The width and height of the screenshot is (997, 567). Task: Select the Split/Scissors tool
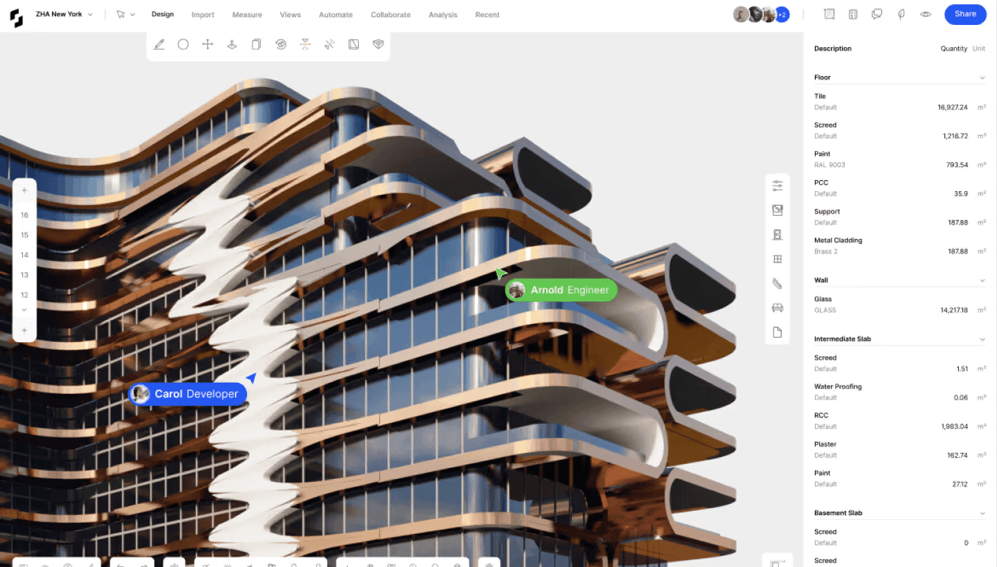pos(330,44)
